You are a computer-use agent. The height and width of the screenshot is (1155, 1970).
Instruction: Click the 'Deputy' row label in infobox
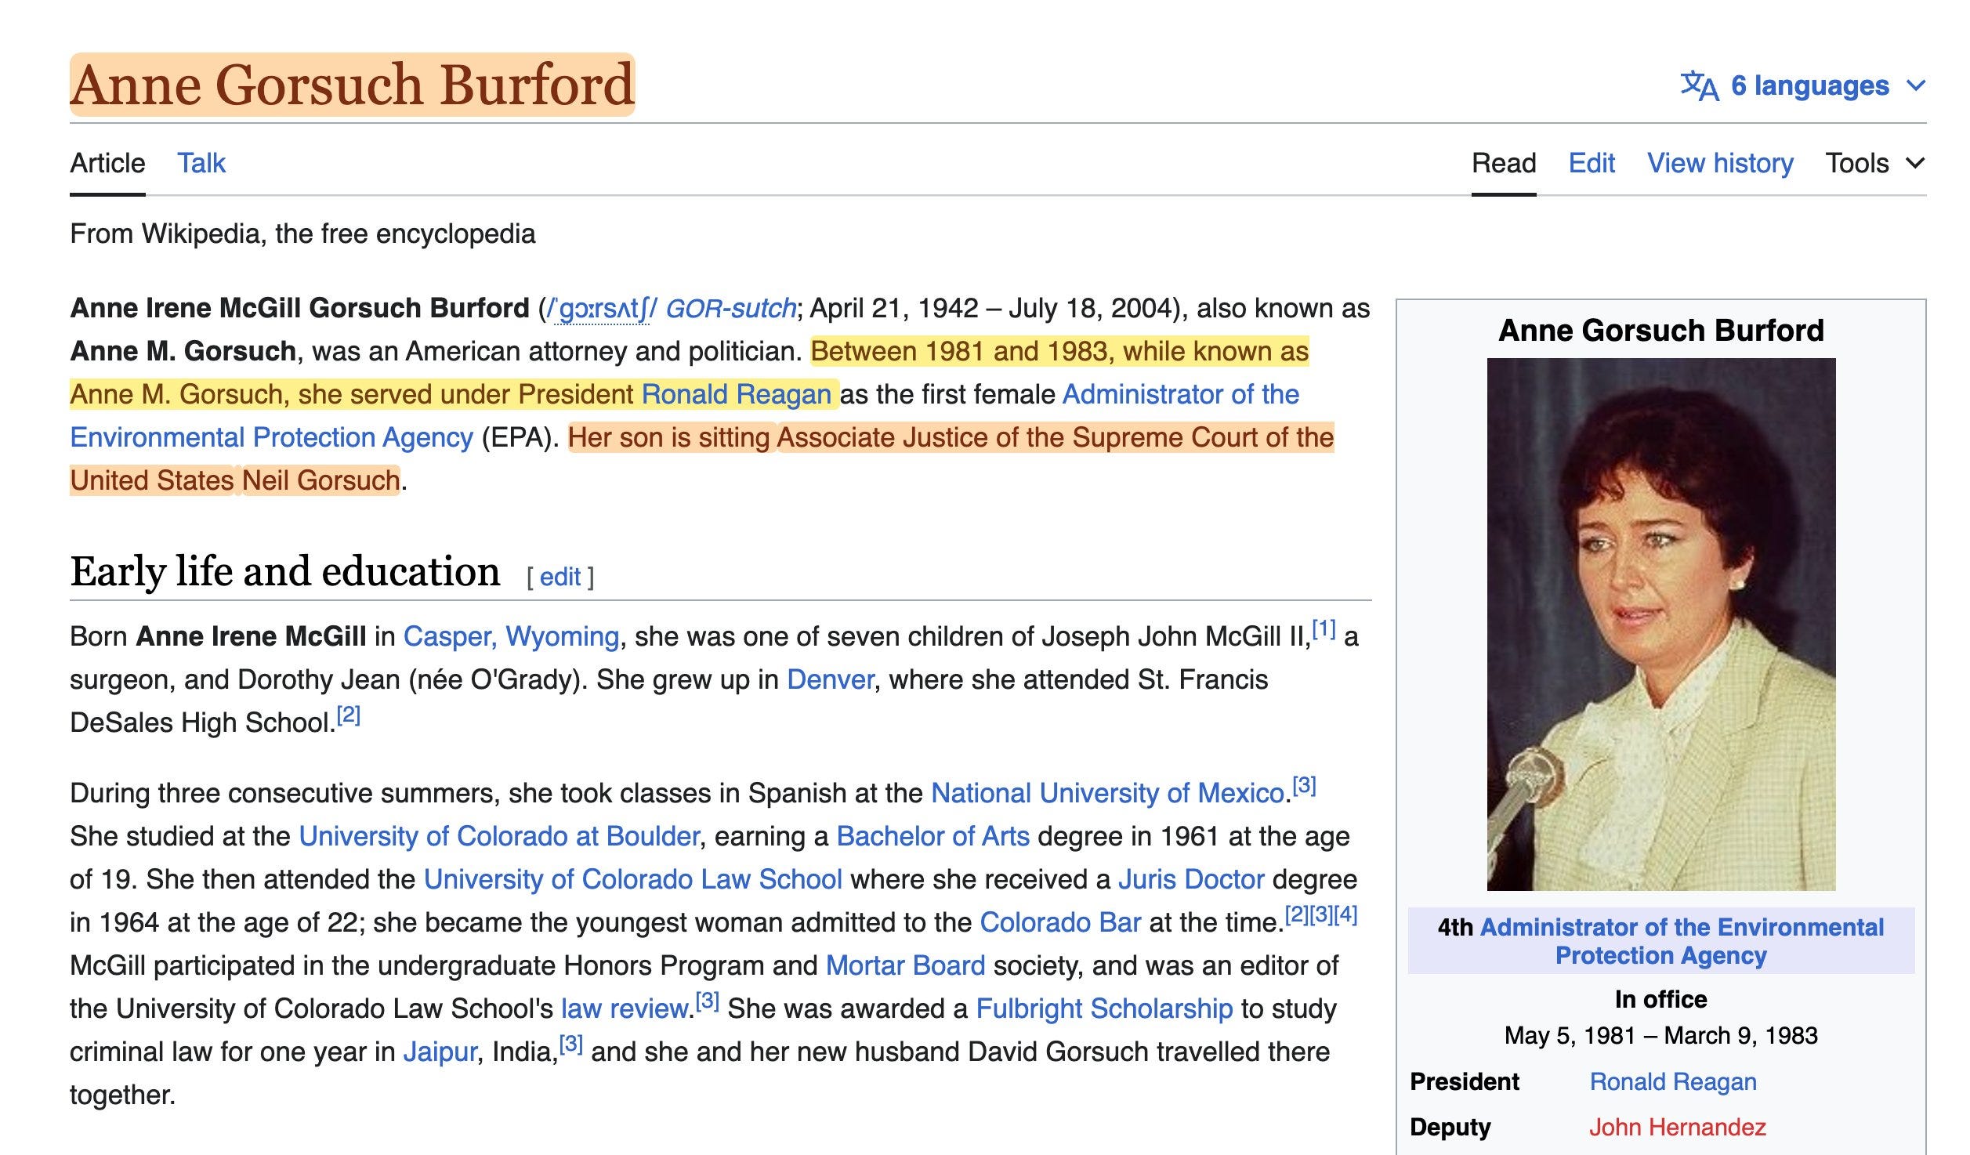pos(1450,1128)
